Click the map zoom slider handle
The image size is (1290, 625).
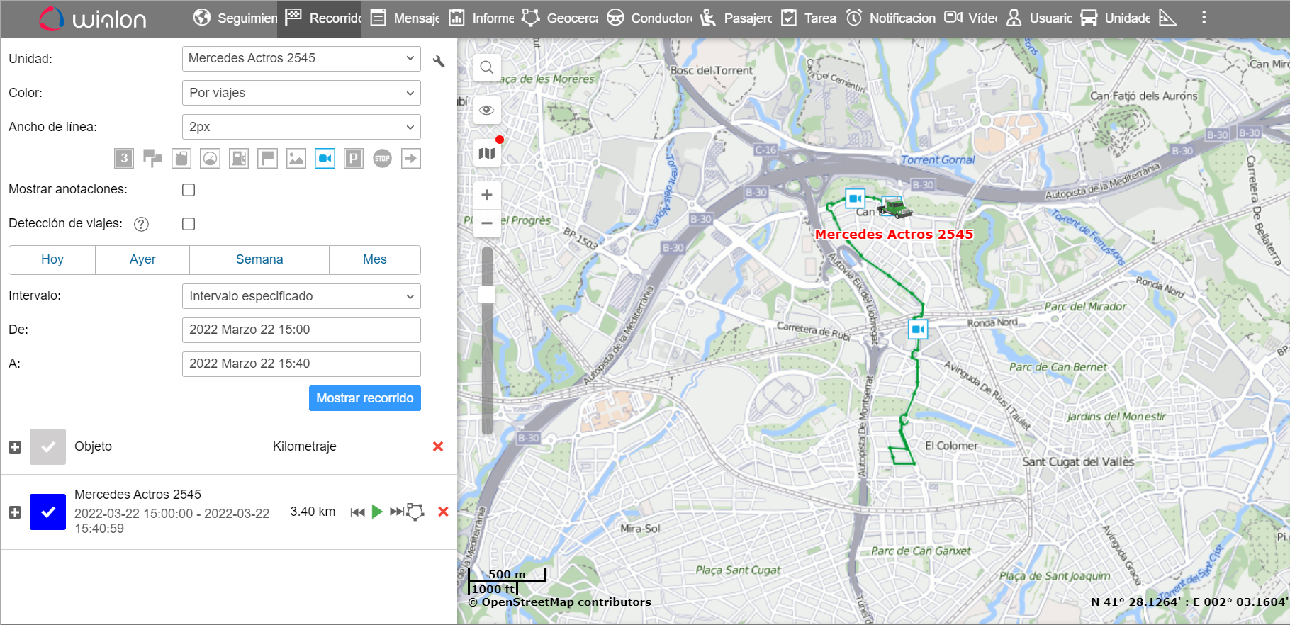487,295
